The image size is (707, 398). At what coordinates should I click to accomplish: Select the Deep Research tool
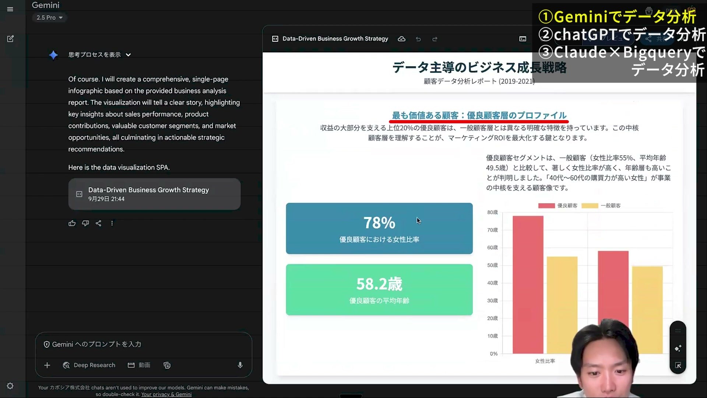89,365
